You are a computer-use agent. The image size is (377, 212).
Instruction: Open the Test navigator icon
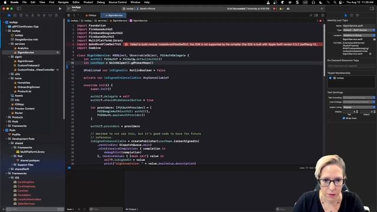pos(38,15)
